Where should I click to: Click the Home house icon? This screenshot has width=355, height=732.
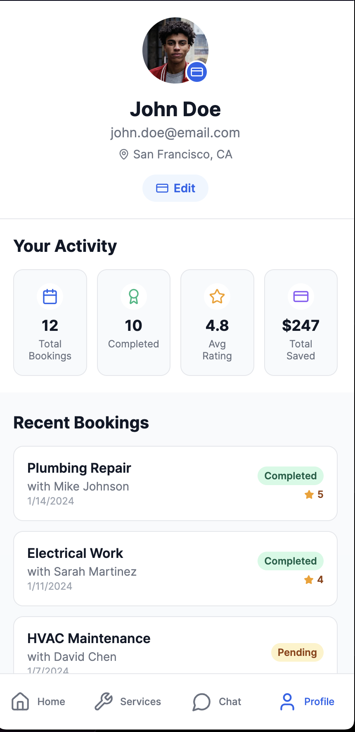(20, 701)
